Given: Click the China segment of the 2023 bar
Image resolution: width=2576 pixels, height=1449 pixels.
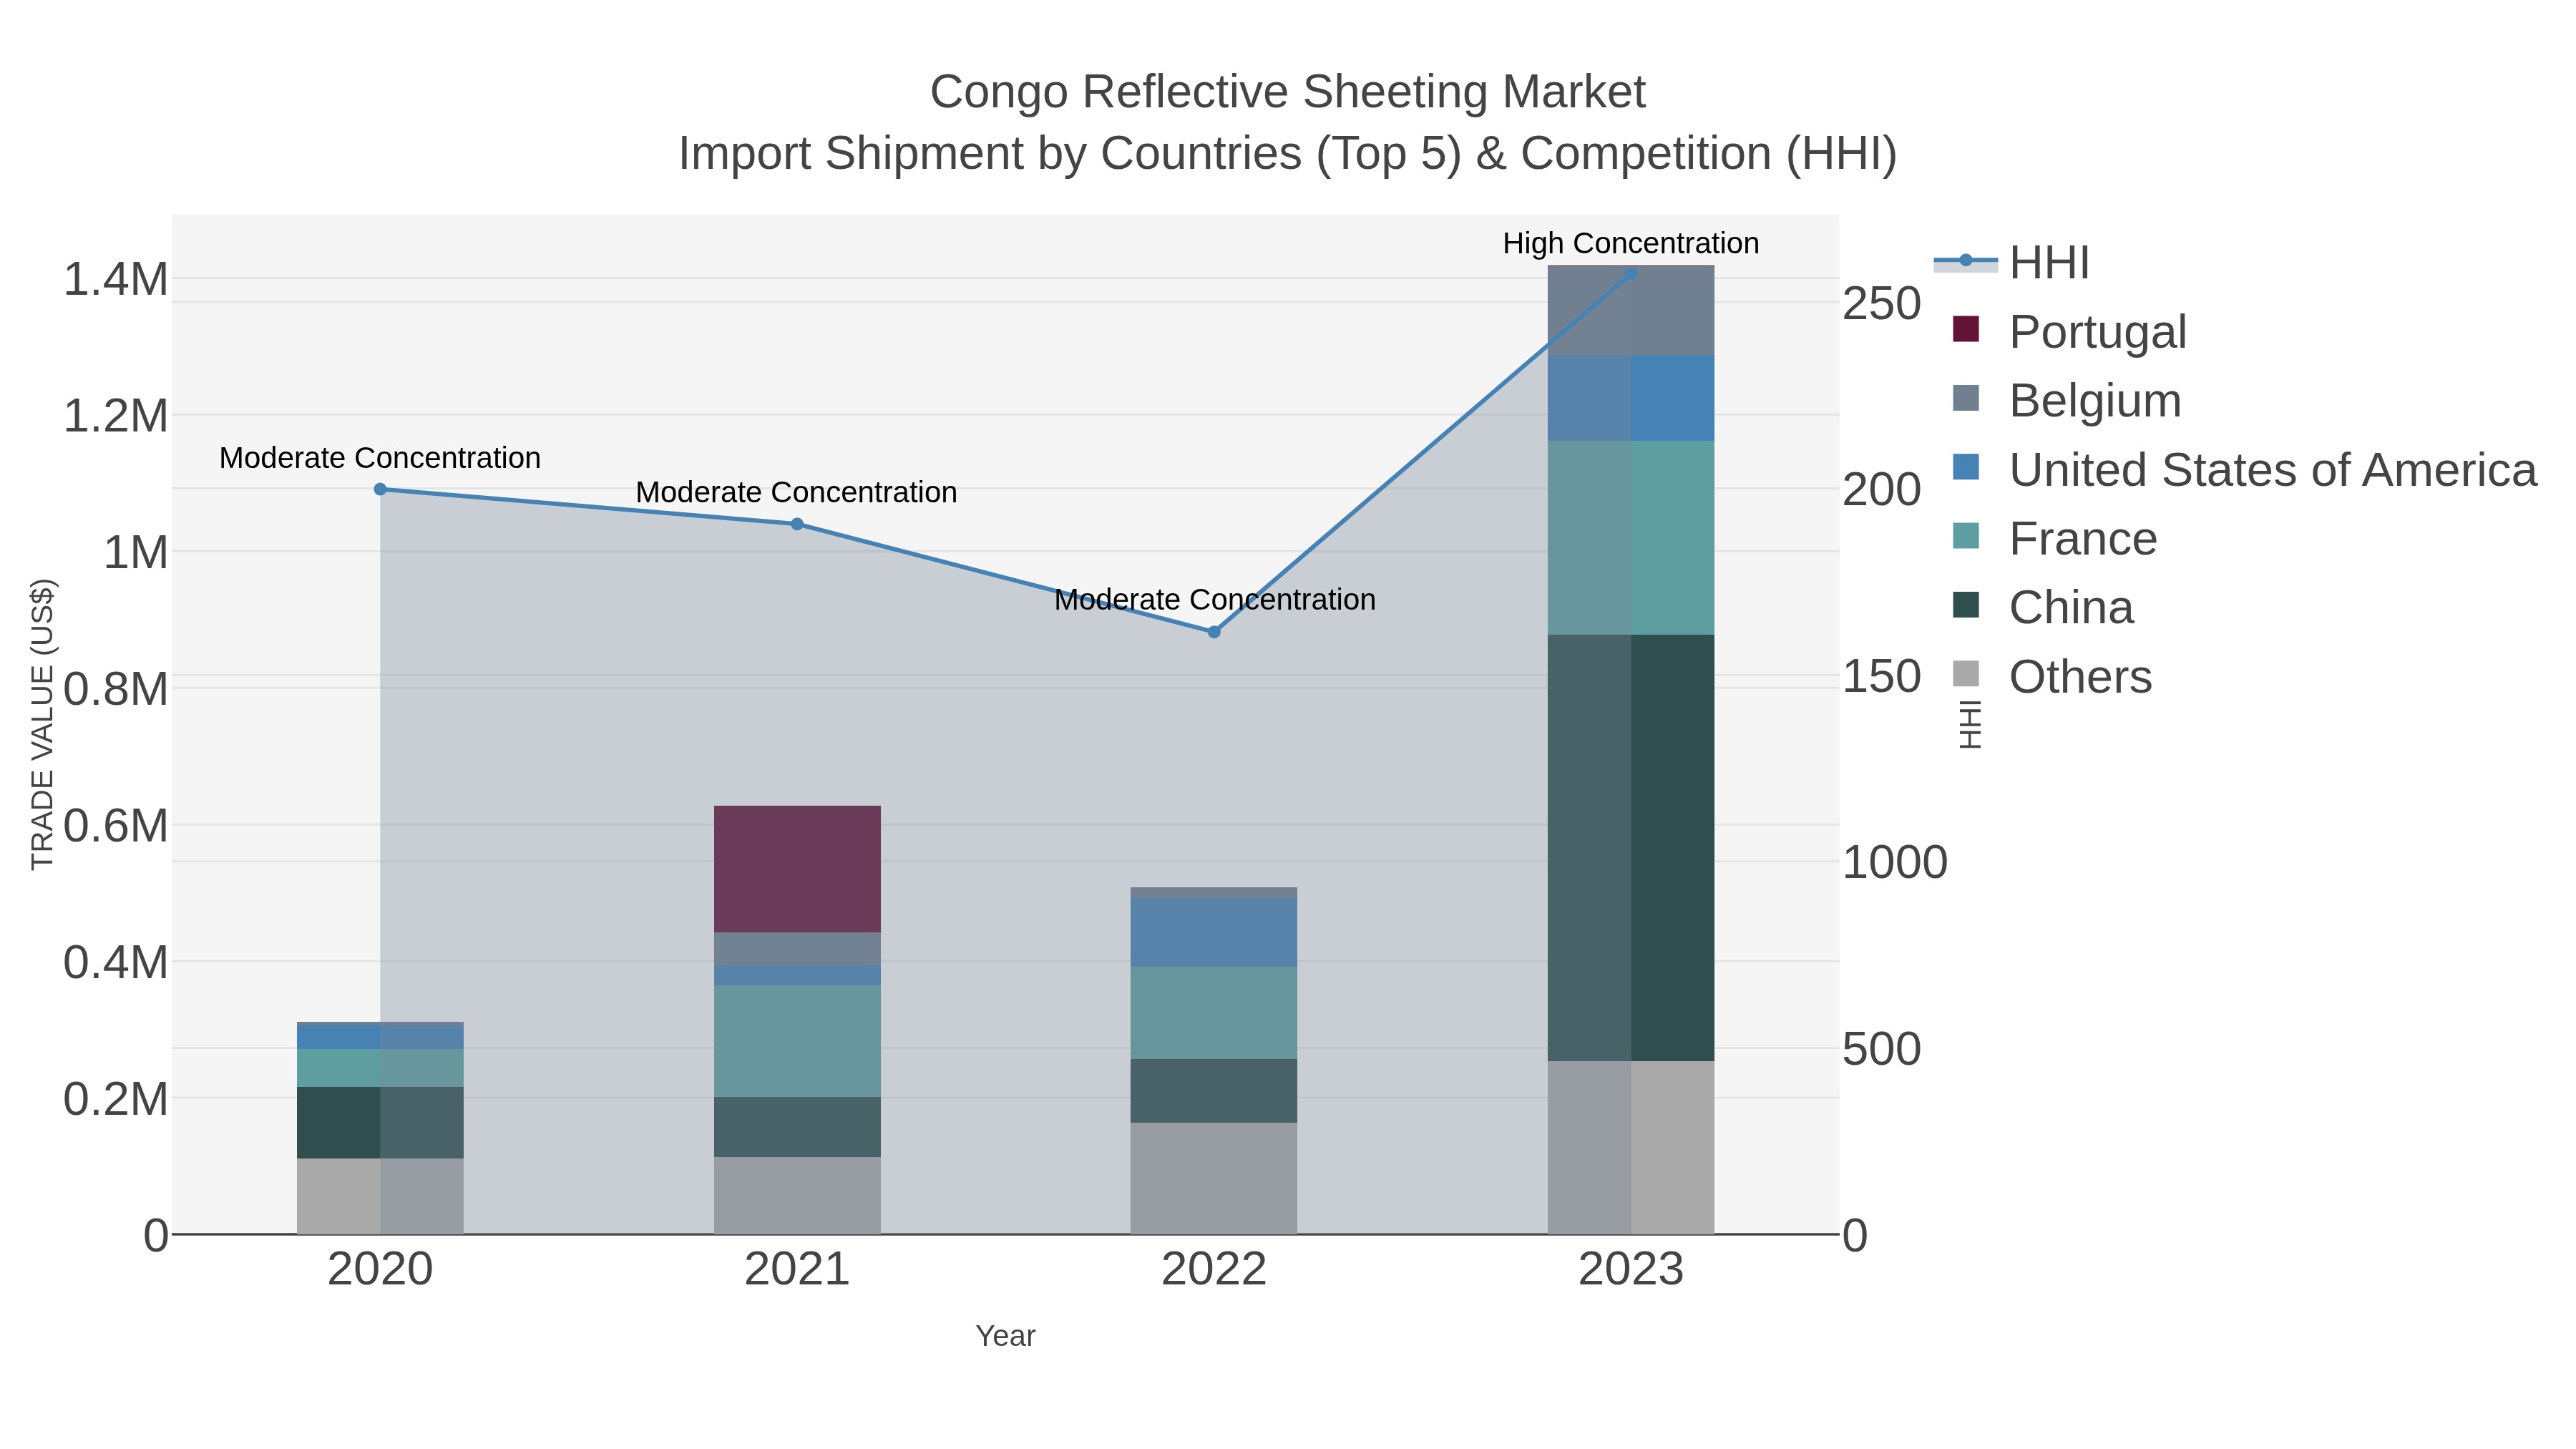Looking at the screenshot, I should (x=1631, y=848).
